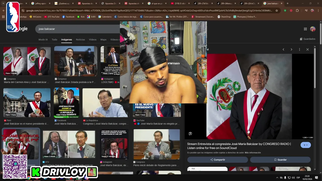Click the preview panel vertical scrollbar
Viewport: 322px width, 181px height.
point(314,68)
